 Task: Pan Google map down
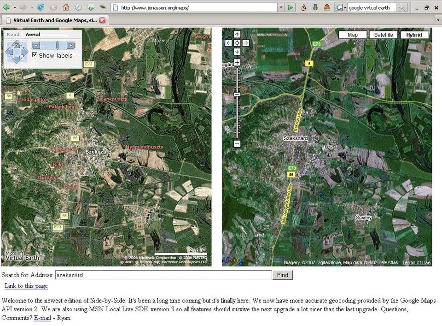click(x=237, y=52)
